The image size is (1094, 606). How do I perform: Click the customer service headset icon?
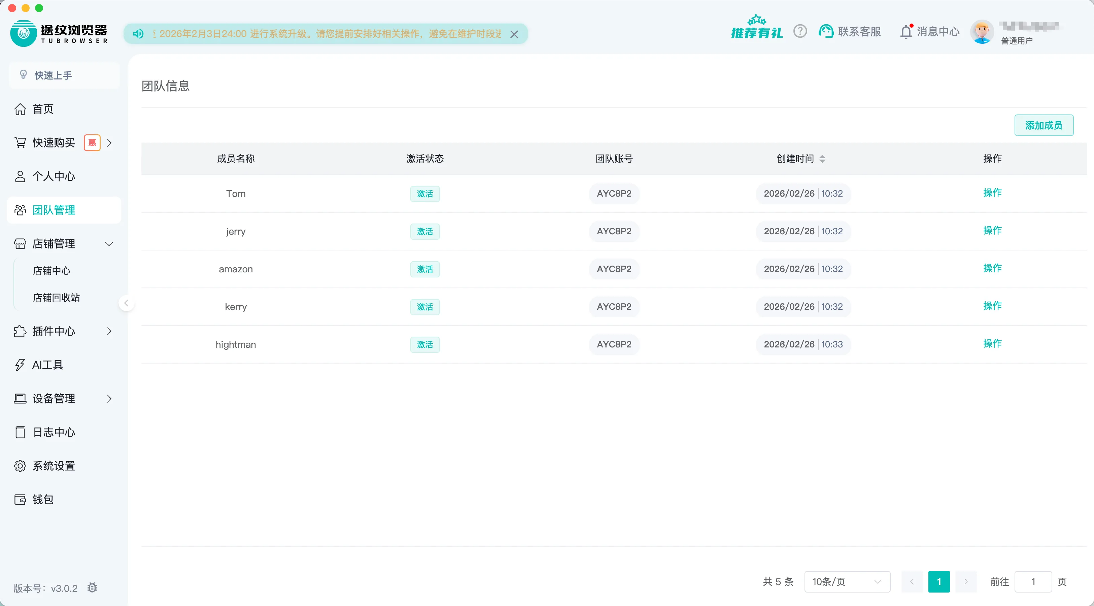pos(826,31)
